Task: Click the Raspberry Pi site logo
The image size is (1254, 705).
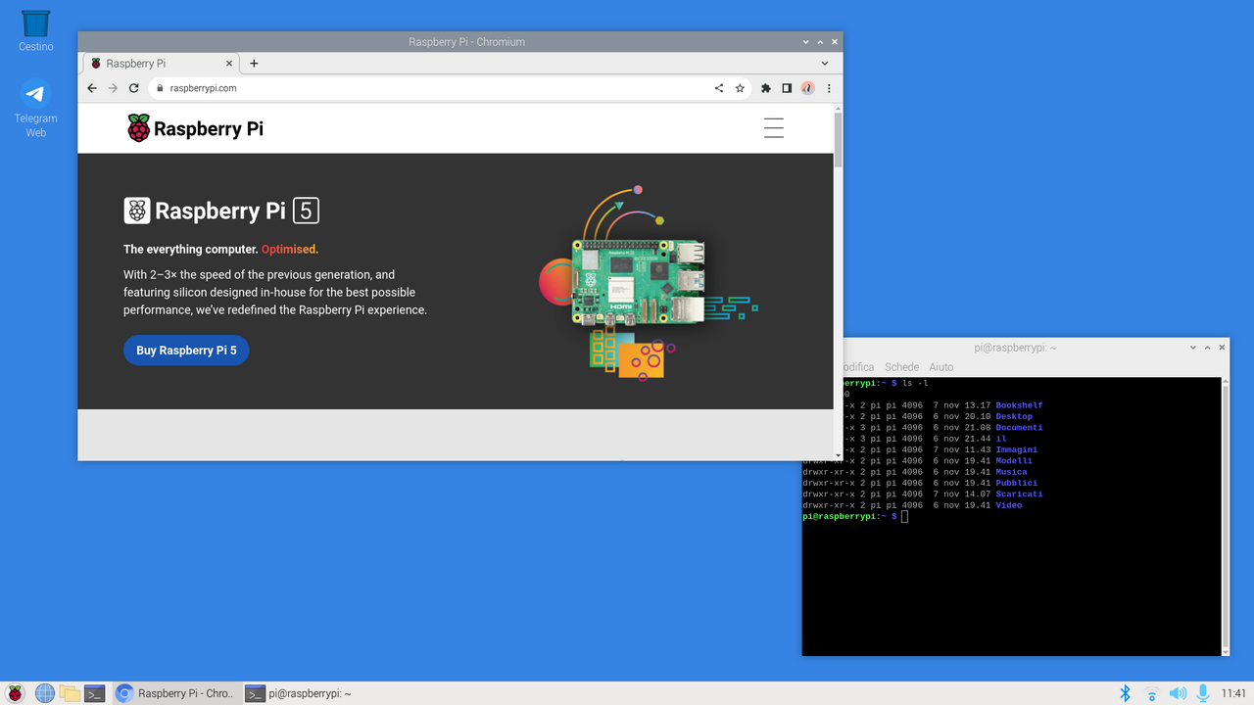Action: 195,128
